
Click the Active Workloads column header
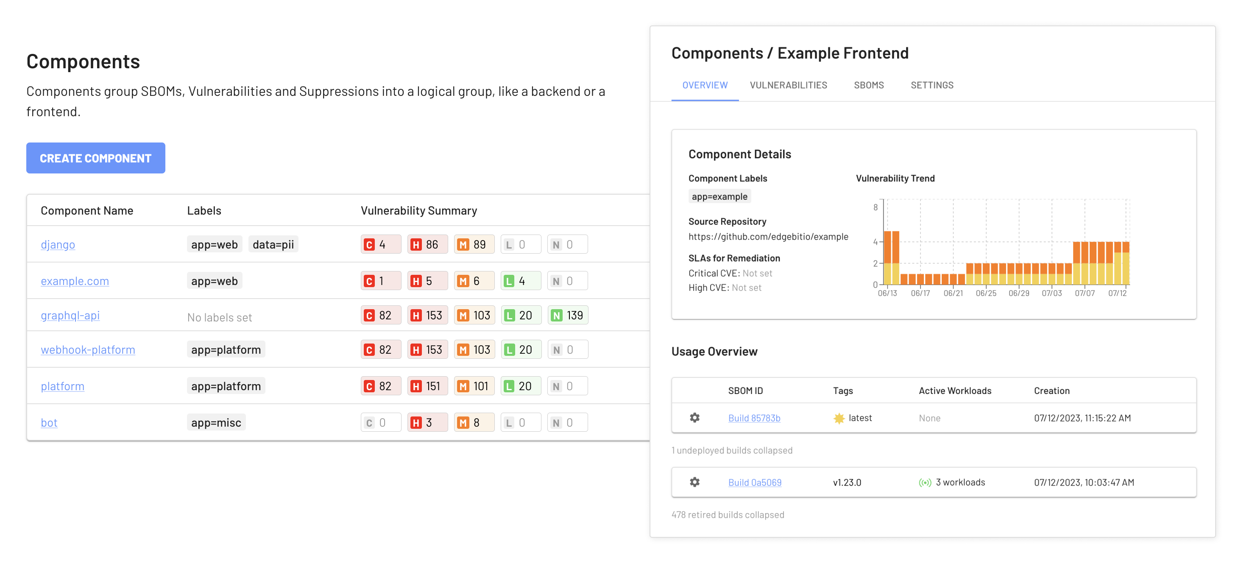tap(955, 391)
